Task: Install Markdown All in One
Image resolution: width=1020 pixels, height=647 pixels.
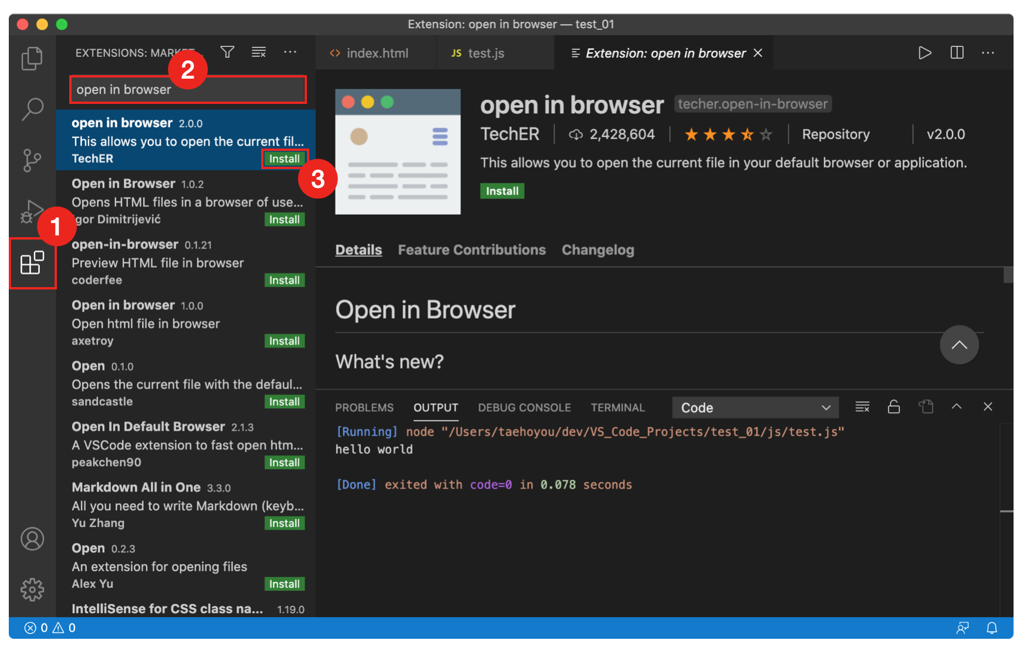Action: tap(285, 523)
